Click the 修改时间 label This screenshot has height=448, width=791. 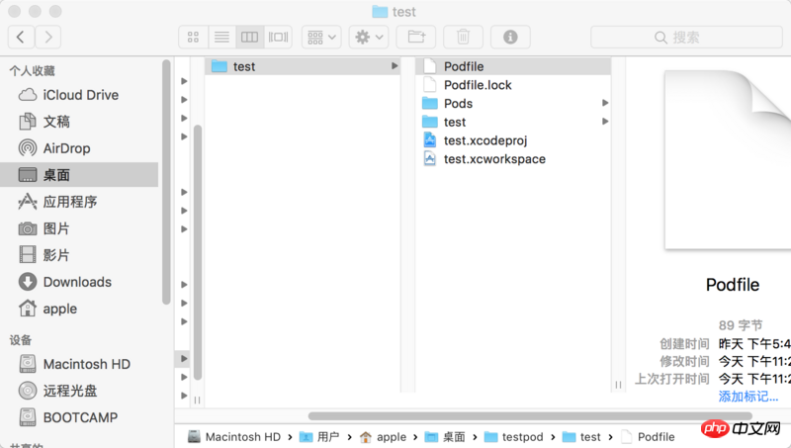[x=684, y=362]
